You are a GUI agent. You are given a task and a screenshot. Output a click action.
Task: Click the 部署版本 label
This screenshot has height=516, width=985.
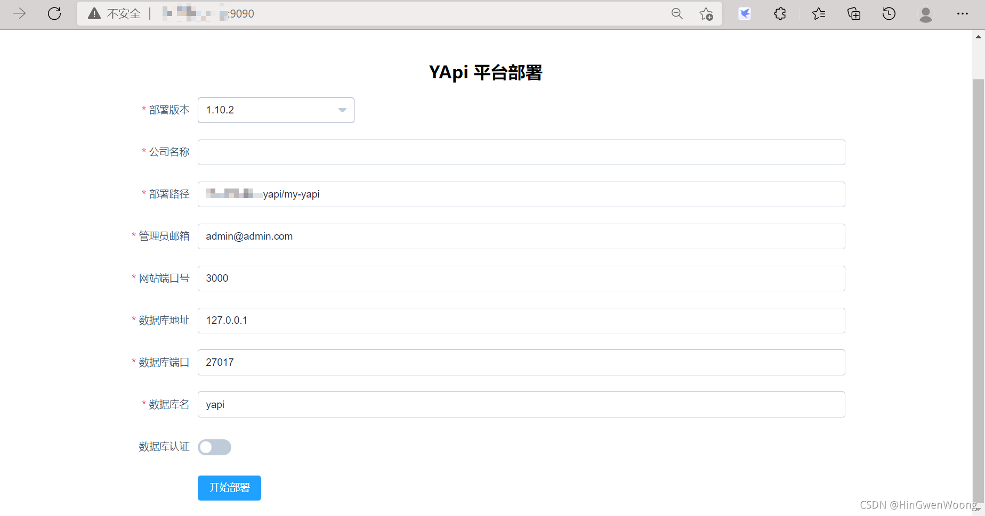point(169,110)
